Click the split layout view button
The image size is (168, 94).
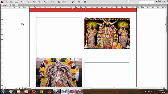(x=164, y=88)
